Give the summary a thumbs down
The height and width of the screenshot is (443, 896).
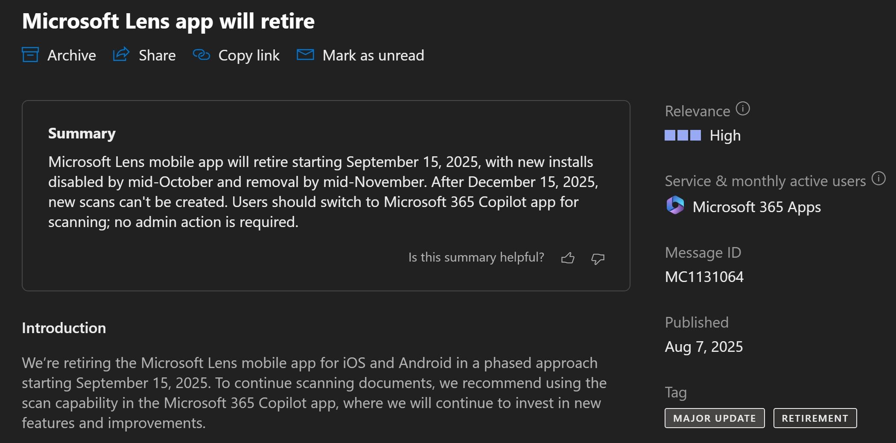[x=598, y=259]
